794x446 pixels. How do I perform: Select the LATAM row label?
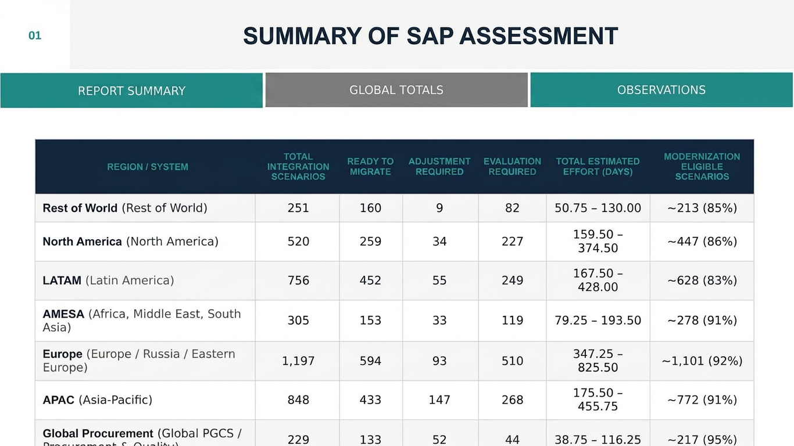[x=108, y=280]
